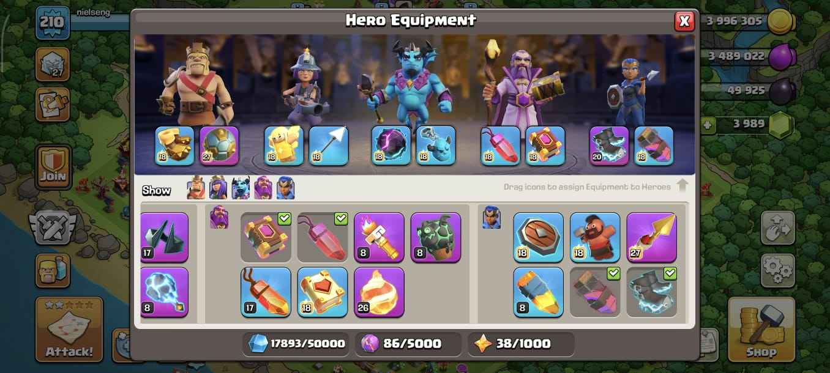The height and width of the screenshot is (373, 830).
Task: Select the Heroic Torch equipment level 8
Action: point(379,237)
